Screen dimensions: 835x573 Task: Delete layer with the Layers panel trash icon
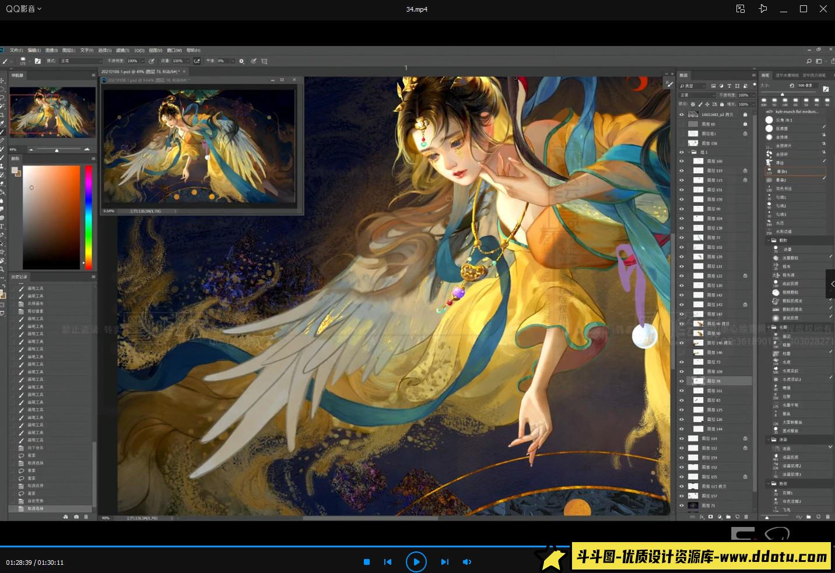746,517
